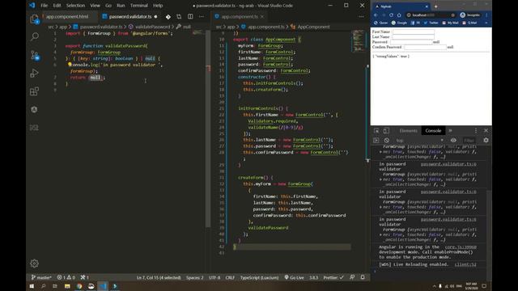Switch to the app.component.ts tab
The height and width of the screenshot is (291, 518).
(x=240, y=16)
